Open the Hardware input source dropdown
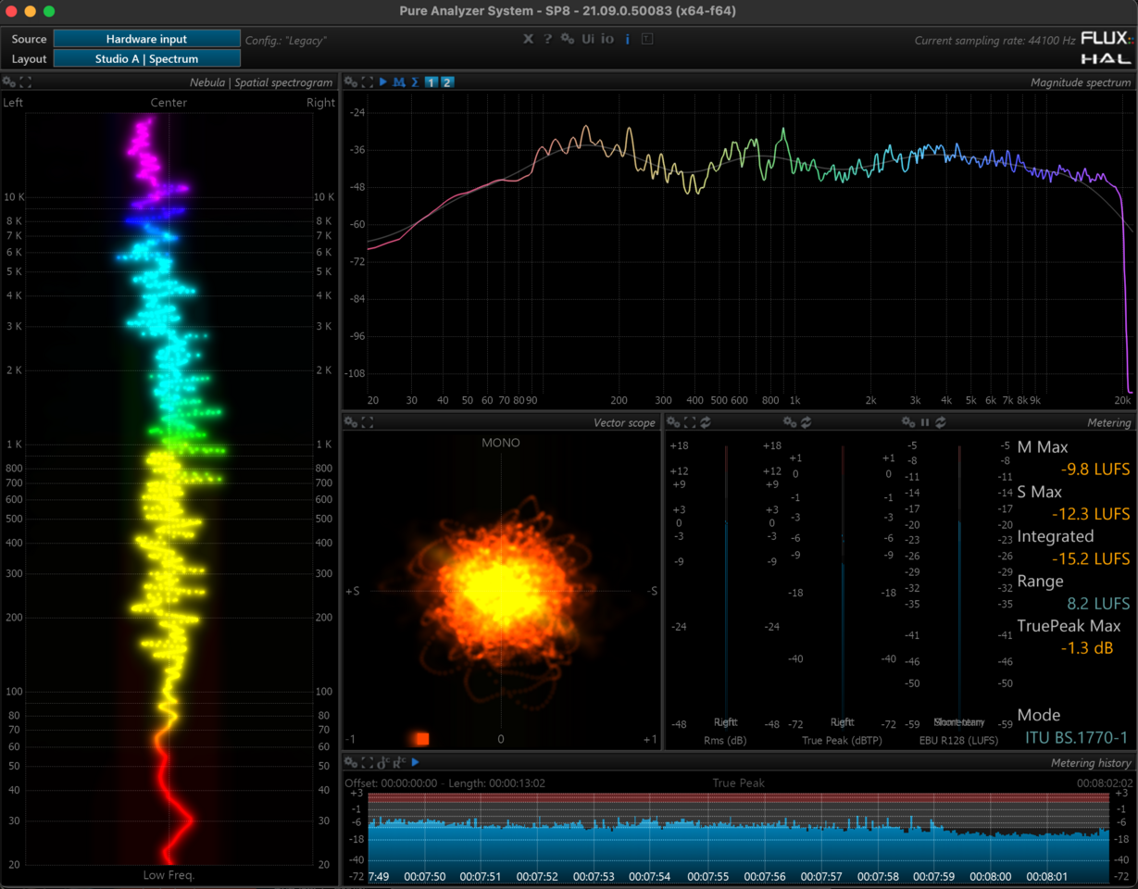The height and width of the screenshot is (889, 1138). pos(146,39)
